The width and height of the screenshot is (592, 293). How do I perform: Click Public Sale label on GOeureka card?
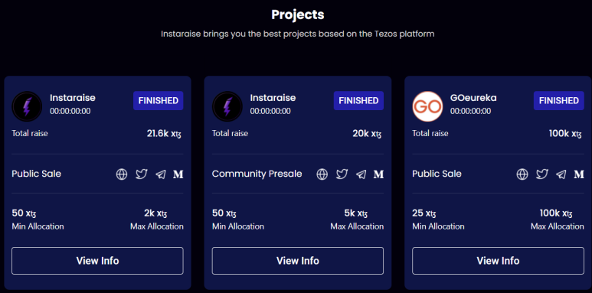[437, 174]
